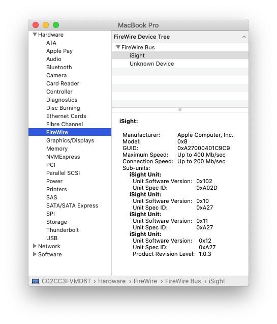Select the Network section label
The width and height of the screenshot is (277, 324).
[x=49, y=246]
